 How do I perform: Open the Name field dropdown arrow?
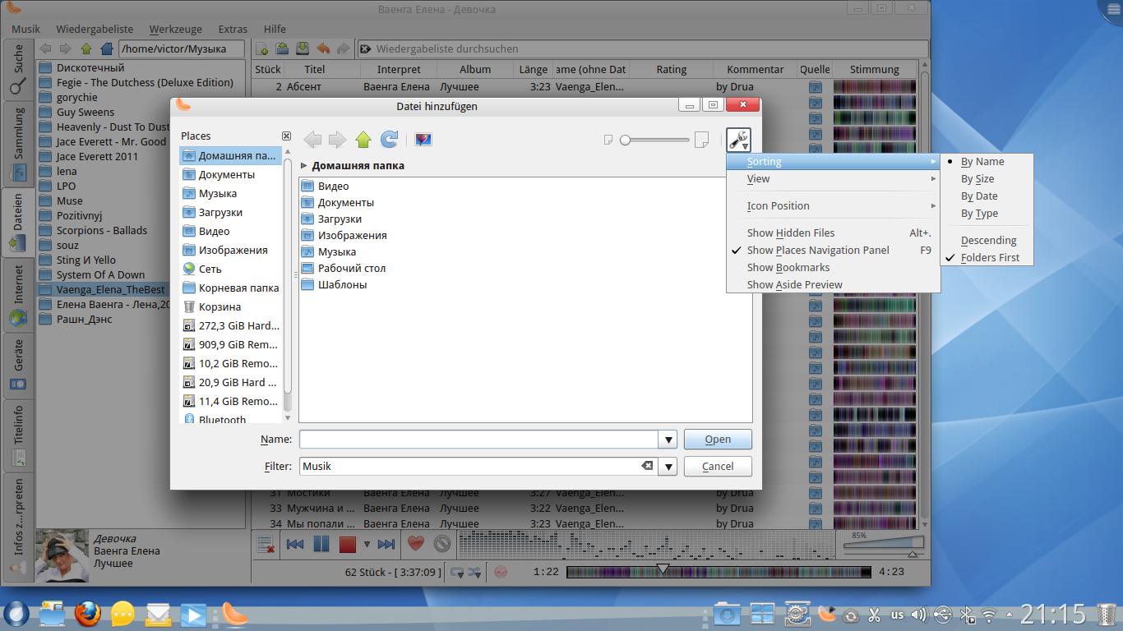(668, 440)
